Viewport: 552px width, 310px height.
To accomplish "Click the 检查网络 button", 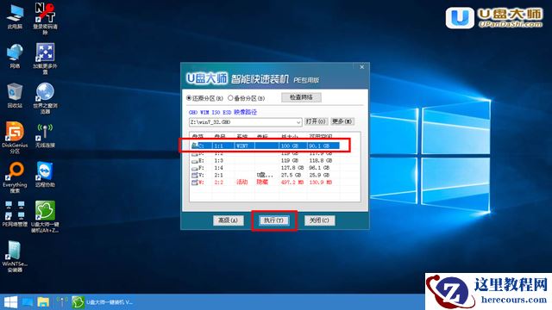I will pyautogui.click(x=301, y=97).
